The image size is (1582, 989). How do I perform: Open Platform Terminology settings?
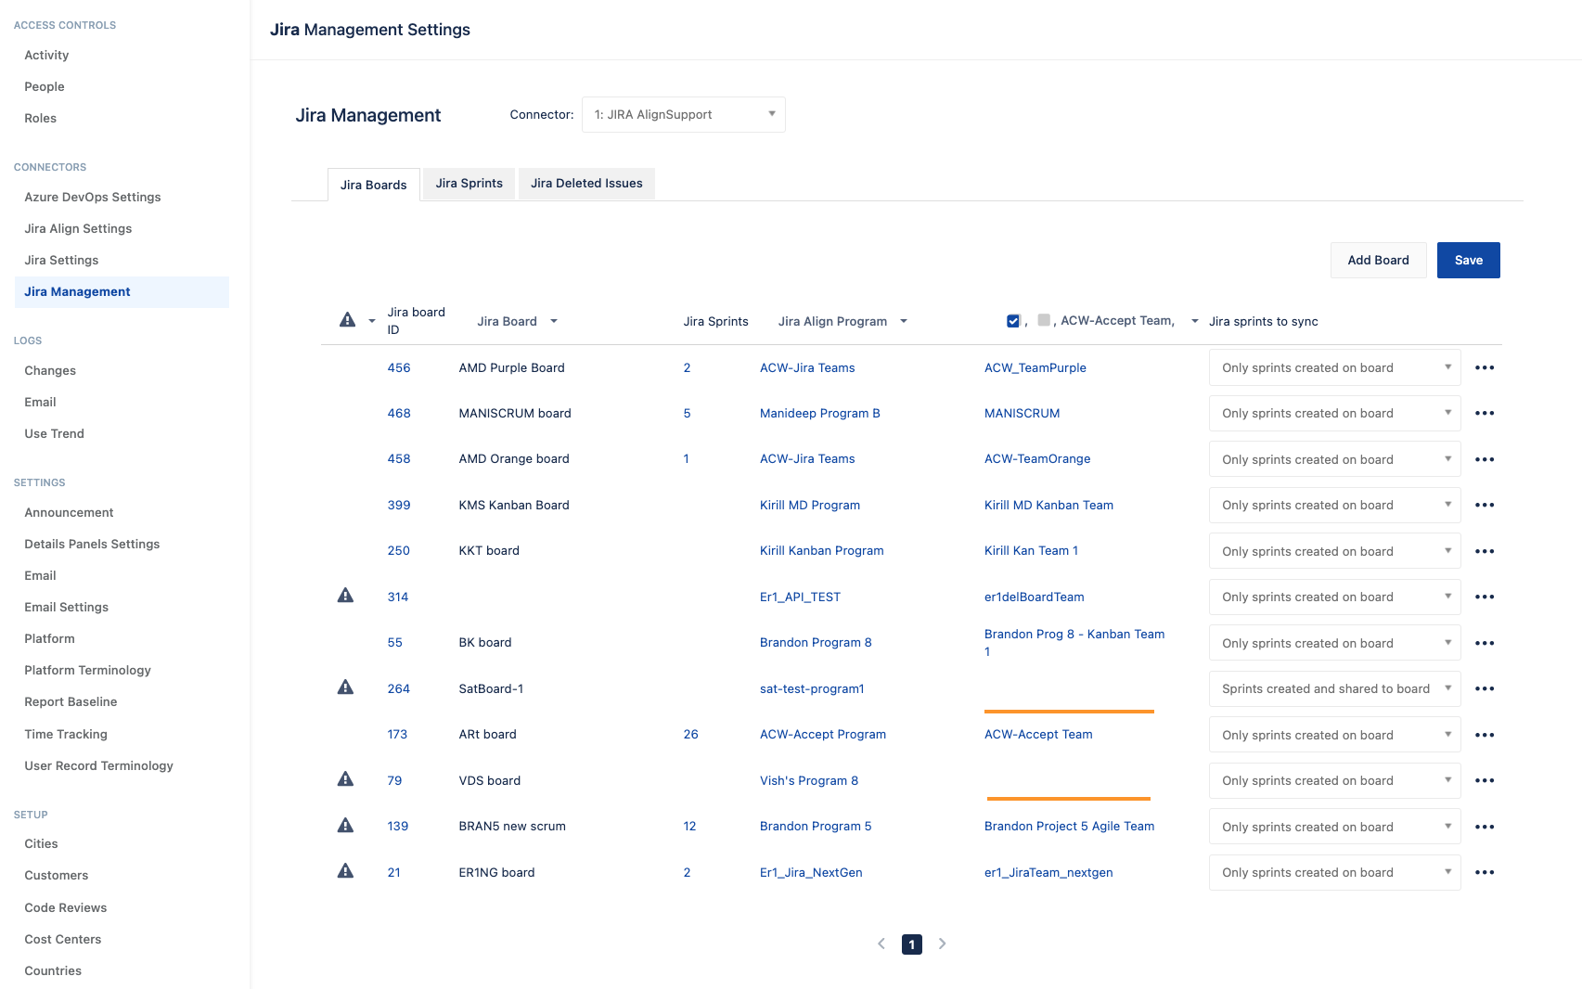(x=87, y=671)
